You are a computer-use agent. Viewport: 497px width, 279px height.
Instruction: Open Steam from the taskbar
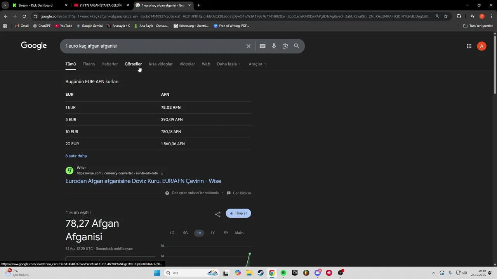pos(261,273)
